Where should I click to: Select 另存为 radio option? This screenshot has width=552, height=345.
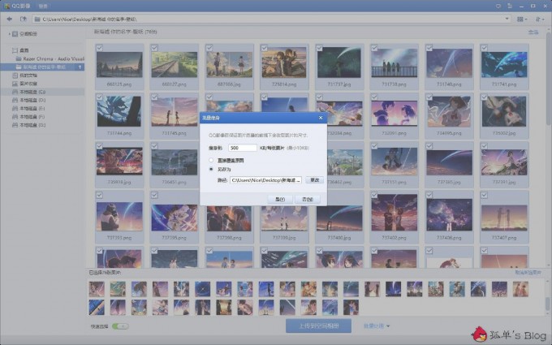pos(211,170)
